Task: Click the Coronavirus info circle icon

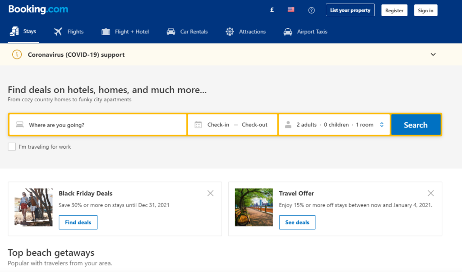Action: 17,54
